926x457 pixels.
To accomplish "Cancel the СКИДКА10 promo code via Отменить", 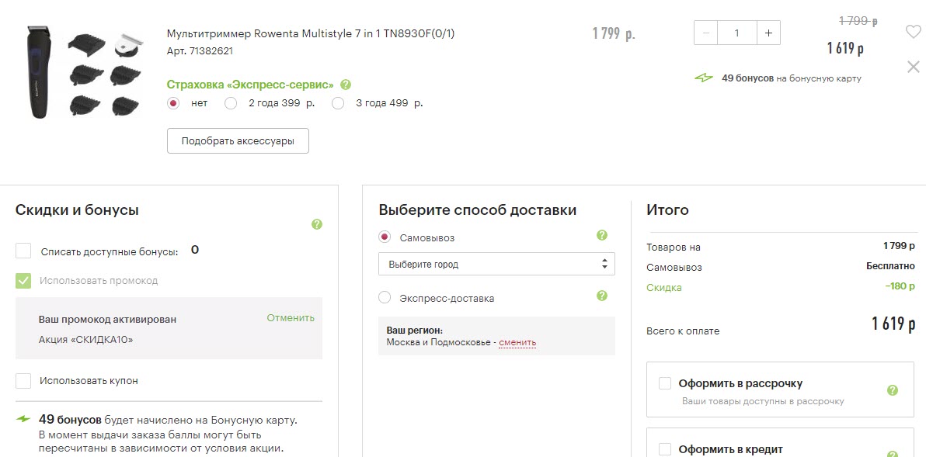I will (291, 317).
